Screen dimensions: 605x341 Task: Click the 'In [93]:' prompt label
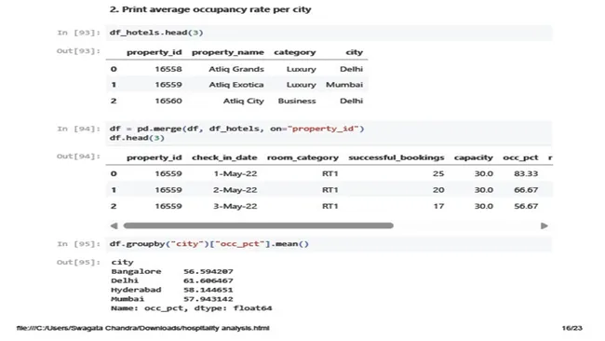tap(79, 33)
